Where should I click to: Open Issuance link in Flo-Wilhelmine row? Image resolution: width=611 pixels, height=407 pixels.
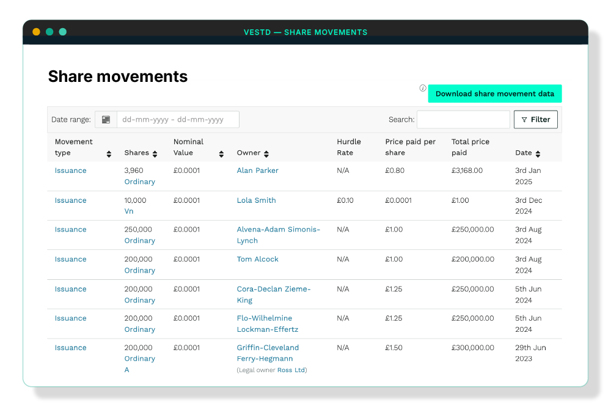tap(70, 318)
